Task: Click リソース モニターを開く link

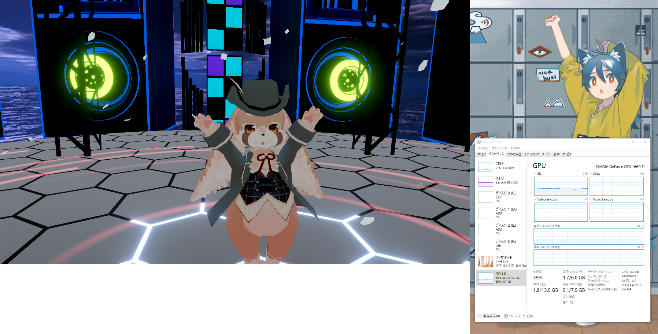Action: (521, 316)
